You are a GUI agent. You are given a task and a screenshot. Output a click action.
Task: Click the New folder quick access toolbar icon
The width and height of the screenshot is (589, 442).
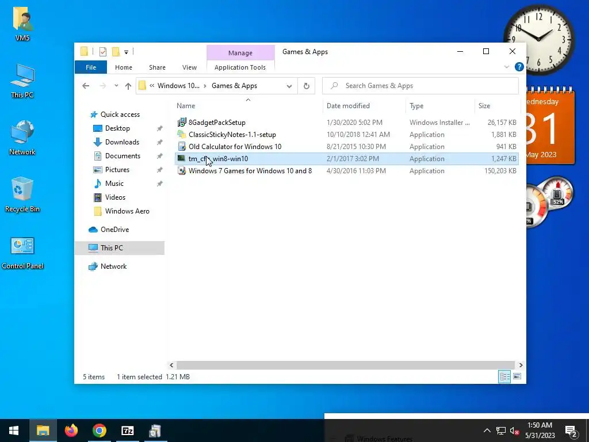point(116,52)
